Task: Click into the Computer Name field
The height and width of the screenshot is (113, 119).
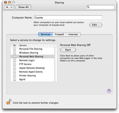Action: pos(68,17)
